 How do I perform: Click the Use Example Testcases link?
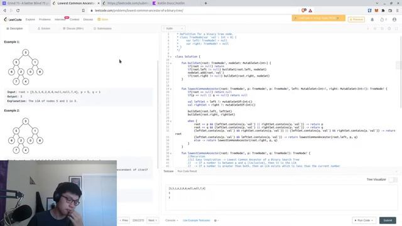tap(197, 220)
